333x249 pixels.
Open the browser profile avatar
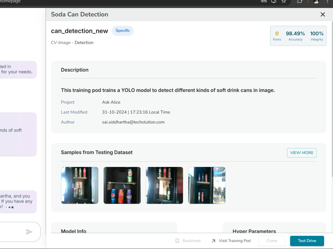point(316,1)
